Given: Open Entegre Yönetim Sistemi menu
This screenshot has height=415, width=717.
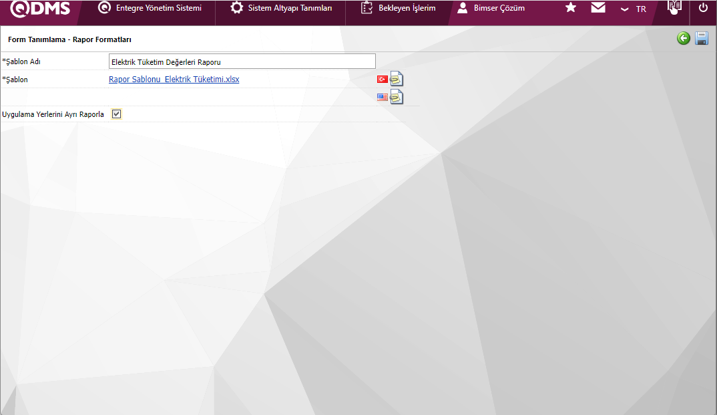Looking at the screenshot, I should coord(150,8).
